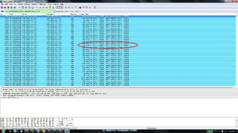Viewport: 238px width, 133px height.
Task: Go to specified packet number icon
Action: pyautogui.click(x=47, y=7)
